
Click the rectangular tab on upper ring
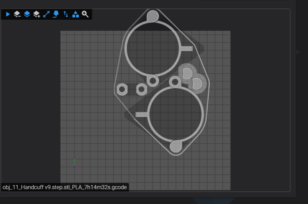(x=187, y=49)
